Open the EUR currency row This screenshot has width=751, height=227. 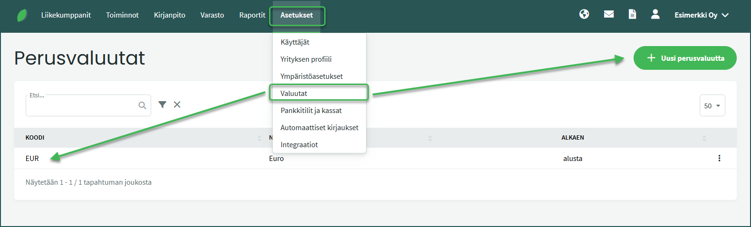(x=32, y=159)
